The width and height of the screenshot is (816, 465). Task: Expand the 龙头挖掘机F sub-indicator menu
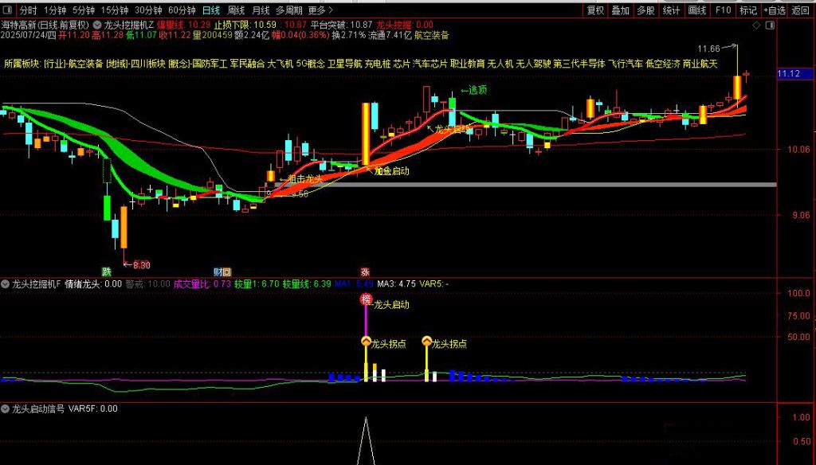(6, 283)
